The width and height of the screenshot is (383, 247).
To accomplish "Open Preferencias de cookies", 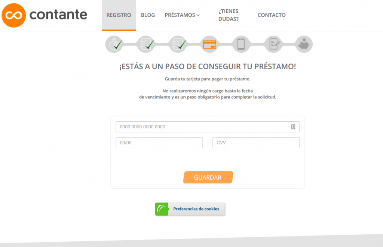I will pyautogui.click(x=190, y=209).
